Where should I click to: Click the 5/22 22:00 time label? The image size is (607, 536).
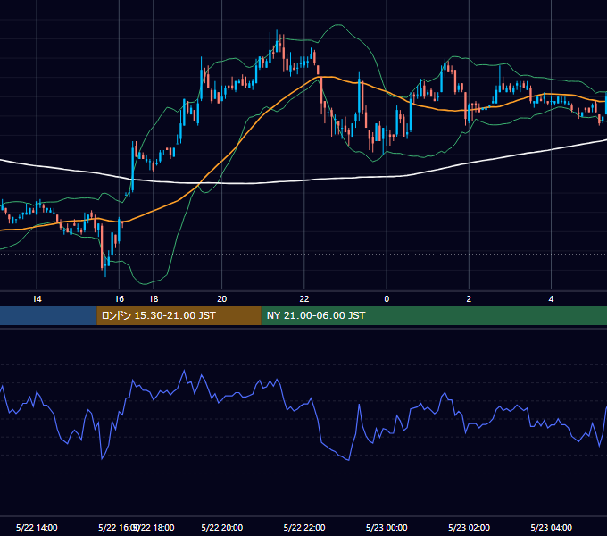point(304,527)
